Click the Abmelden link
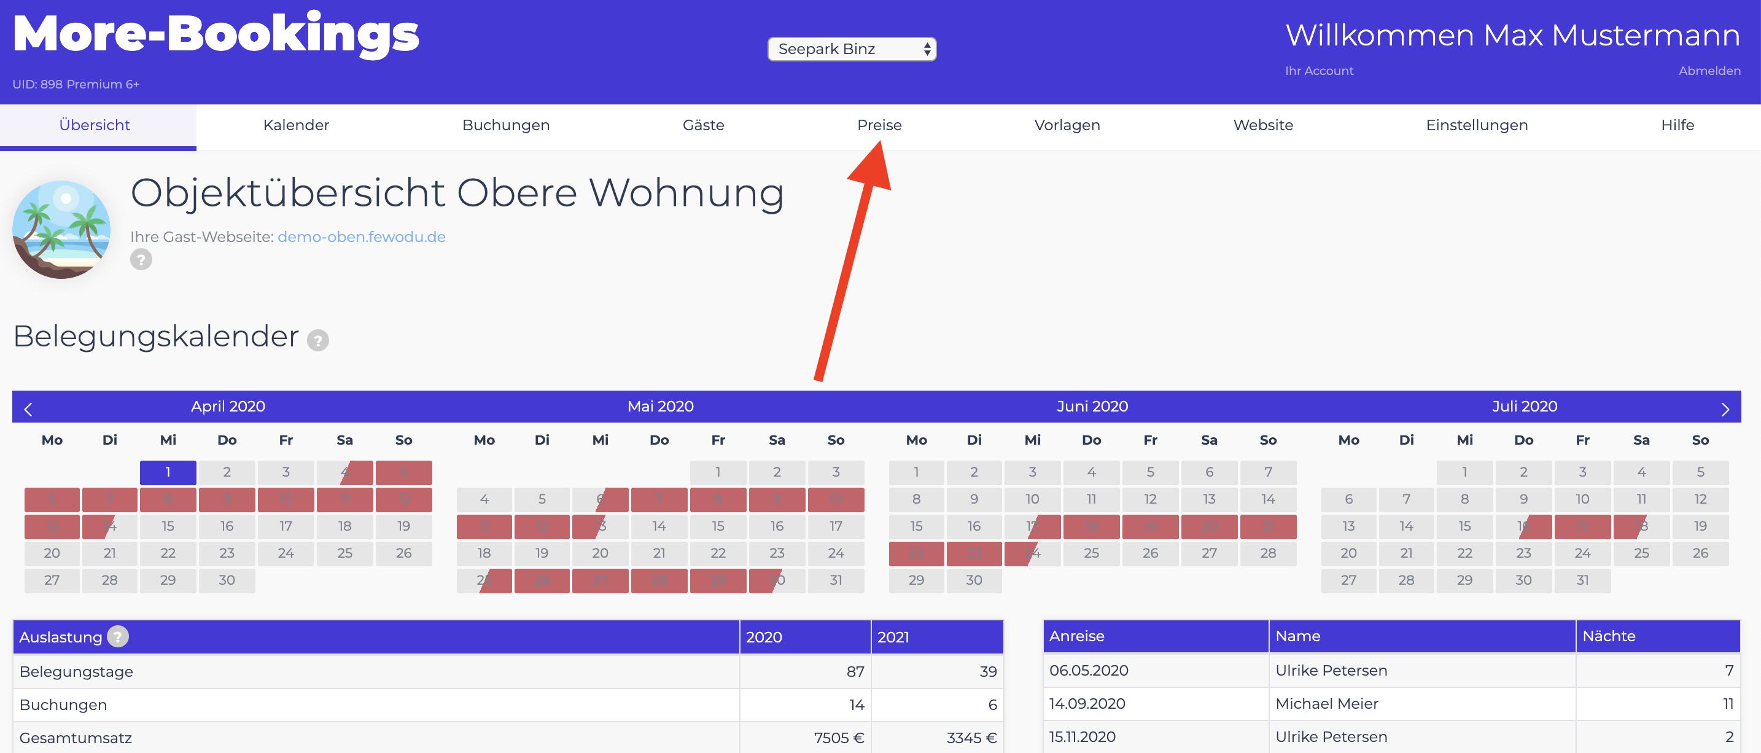 pos(1709,71)
